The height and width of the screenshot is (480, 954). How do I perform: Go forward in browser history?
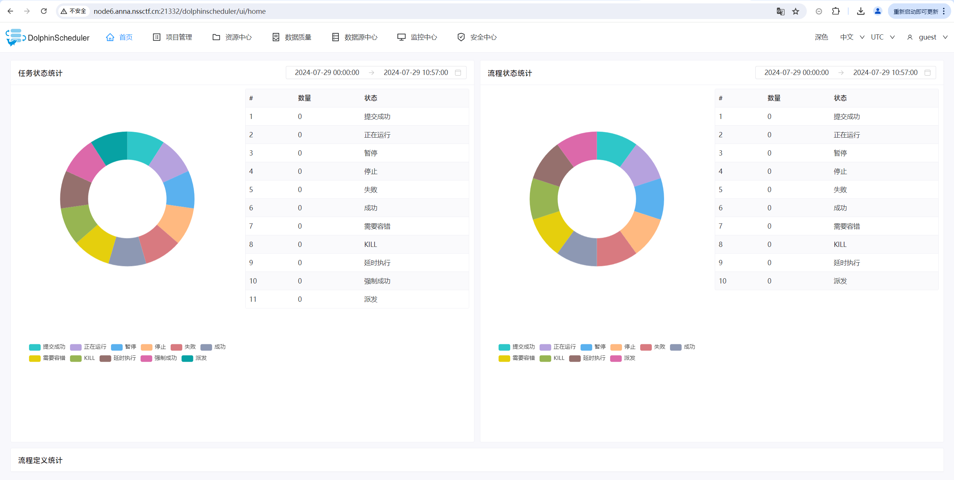(27, 11)
